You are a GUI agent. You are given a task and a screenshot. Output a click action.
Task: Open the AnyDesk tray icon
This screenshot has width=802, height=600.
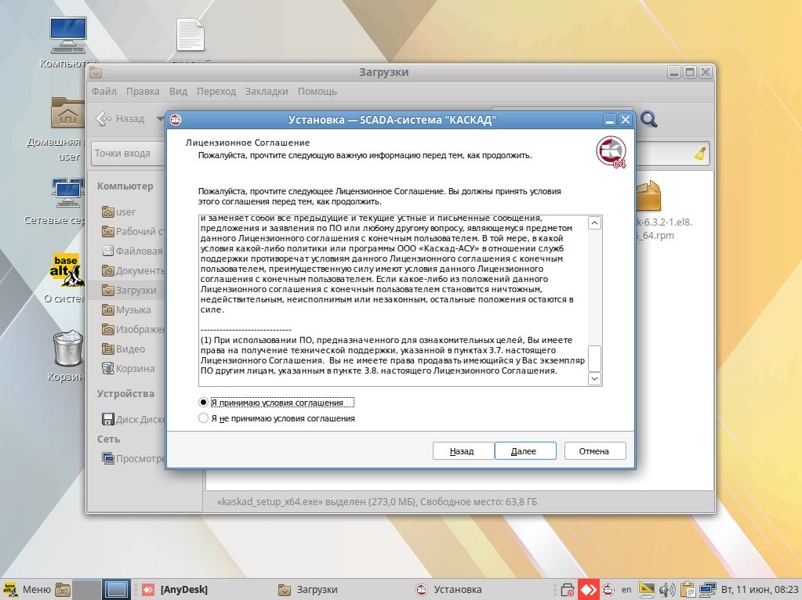(x=589, y=589)
